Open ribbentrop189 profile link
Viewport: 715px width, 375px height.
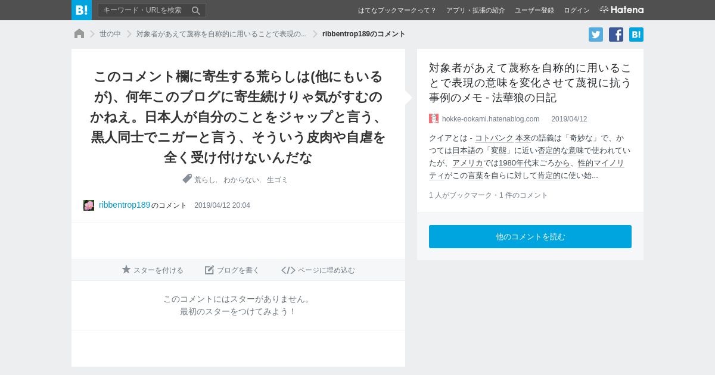(x=125, y=205)
